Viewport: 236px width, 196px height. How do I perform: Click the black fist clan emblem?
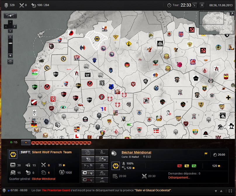46,121
